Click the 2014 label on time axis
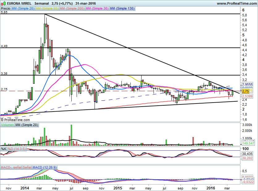Image resolution: width=258 pixels, height=191 pixels. 24,188
